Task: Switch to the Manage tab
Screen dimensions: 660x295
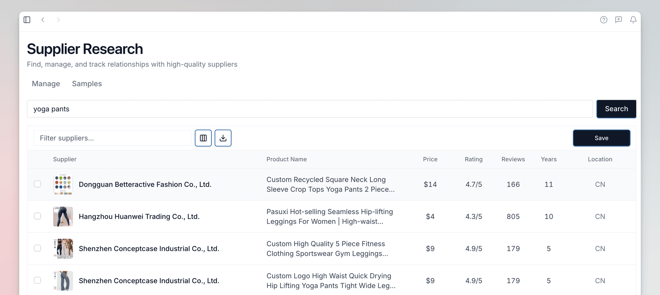Action: pyautogui.click(x=46, y=84)
